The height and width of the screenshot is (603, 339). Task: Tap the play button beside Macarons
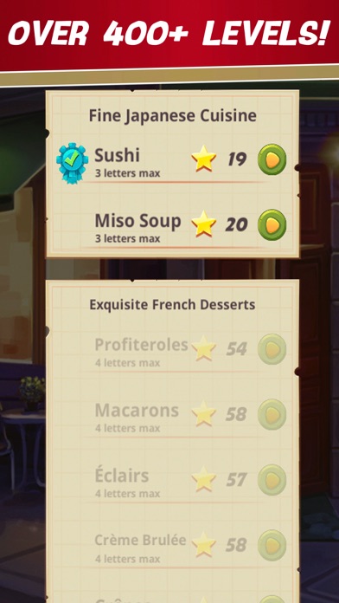[272, 414]
